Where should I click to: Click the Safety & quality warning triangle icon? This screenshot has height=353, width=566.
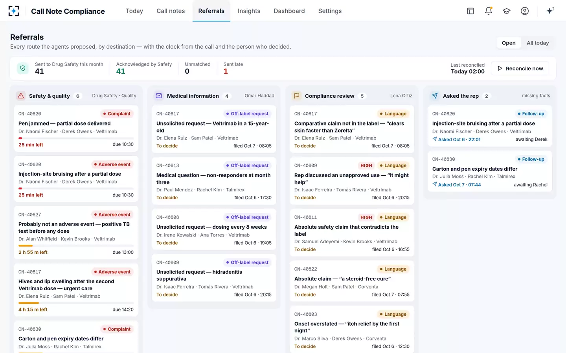tap(21, 96)
